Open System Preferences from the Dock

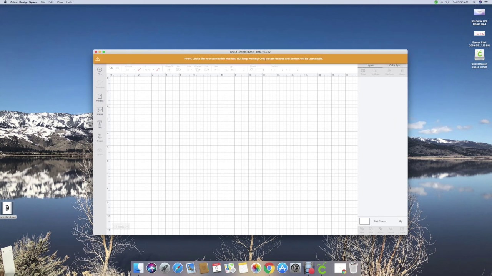[x=295, y=268]
